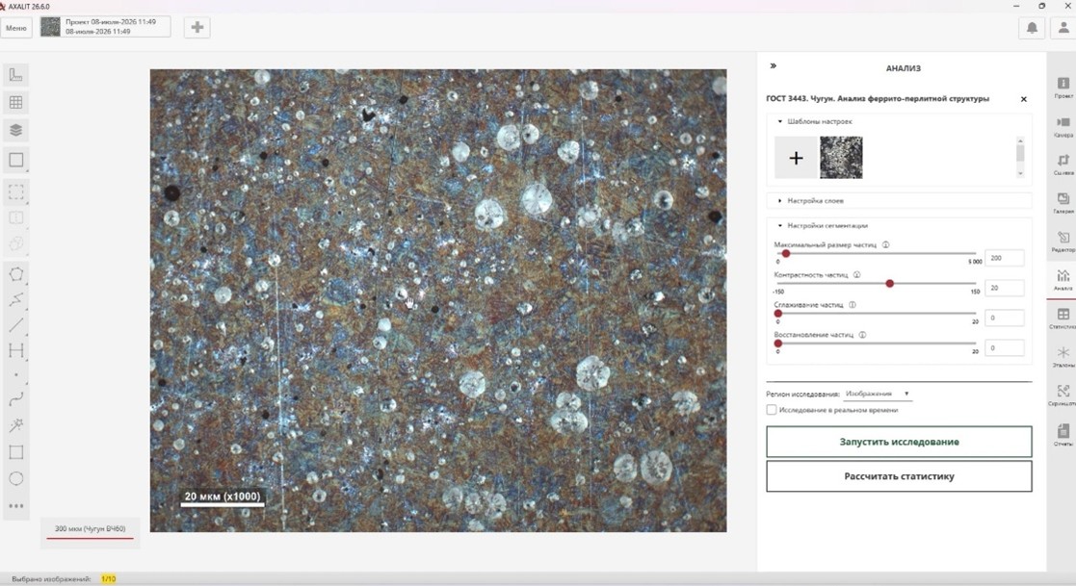Open the Отчеты sidebar section
The width and height of the screenshot is (1076, 586).
pos(1063,435)
